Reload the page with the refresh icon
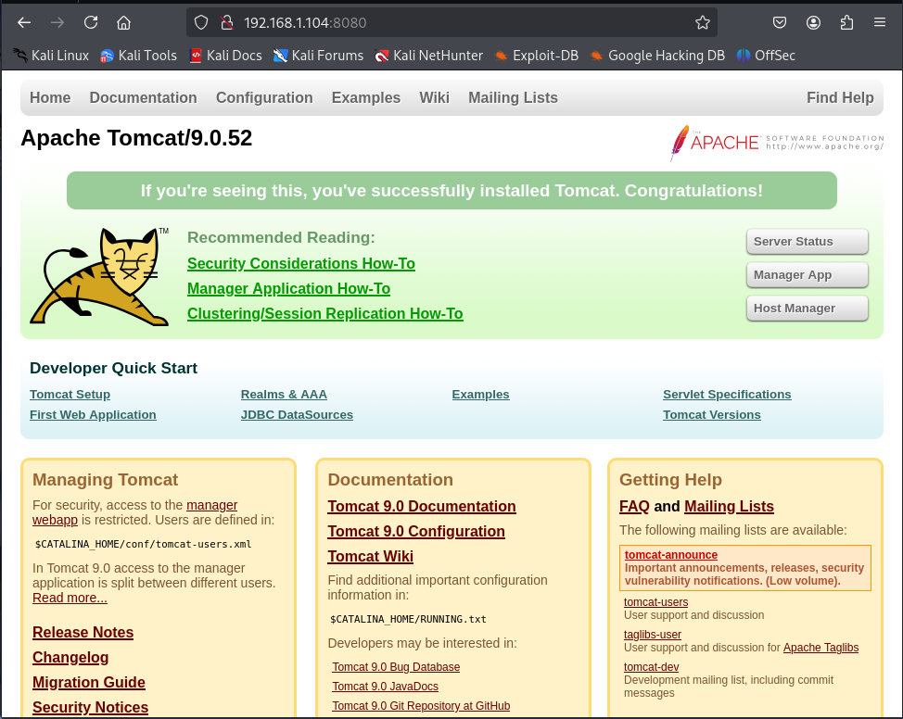 [91, 22]
